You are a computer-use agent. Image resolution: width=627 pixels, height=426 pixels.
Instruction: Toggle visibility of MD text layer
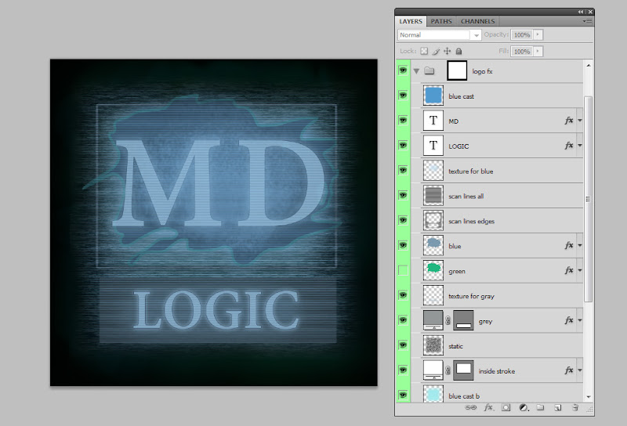pyautogui.click(x=403, y=121)
